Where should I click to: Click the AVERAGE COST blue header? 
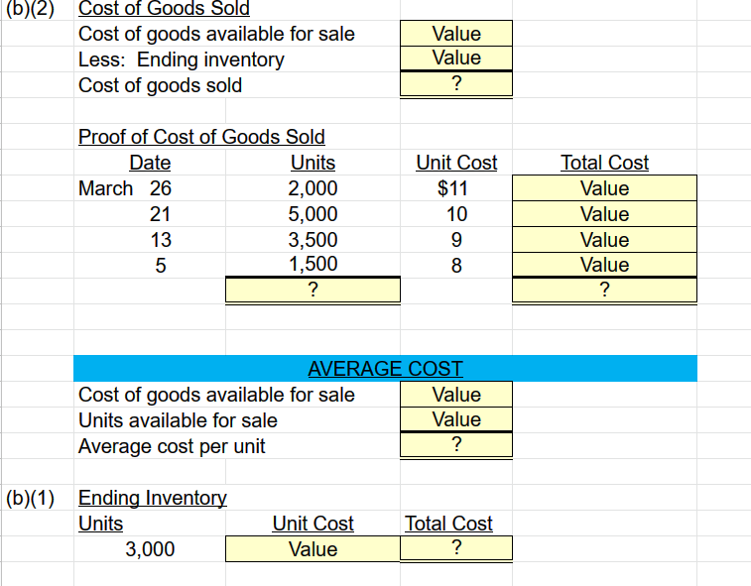click(x=385, y=369)
